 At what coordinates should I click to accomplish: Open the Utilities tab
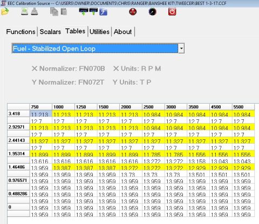pyautogui.click(x=99, y=32)
